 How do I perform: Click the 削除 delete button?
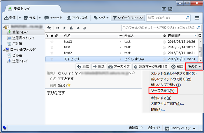pos(177,67)
